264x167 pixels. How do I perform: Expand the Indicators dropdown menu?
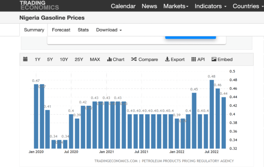tap(210, 6)
